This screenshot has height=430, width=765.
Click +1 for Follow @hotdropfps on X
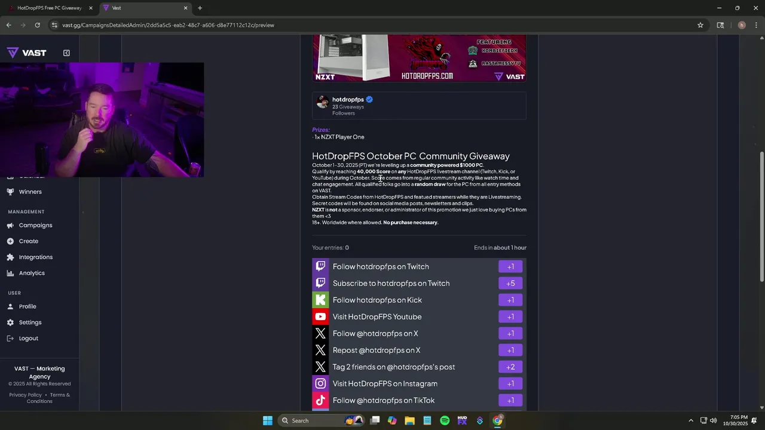[x=510, y=333]
